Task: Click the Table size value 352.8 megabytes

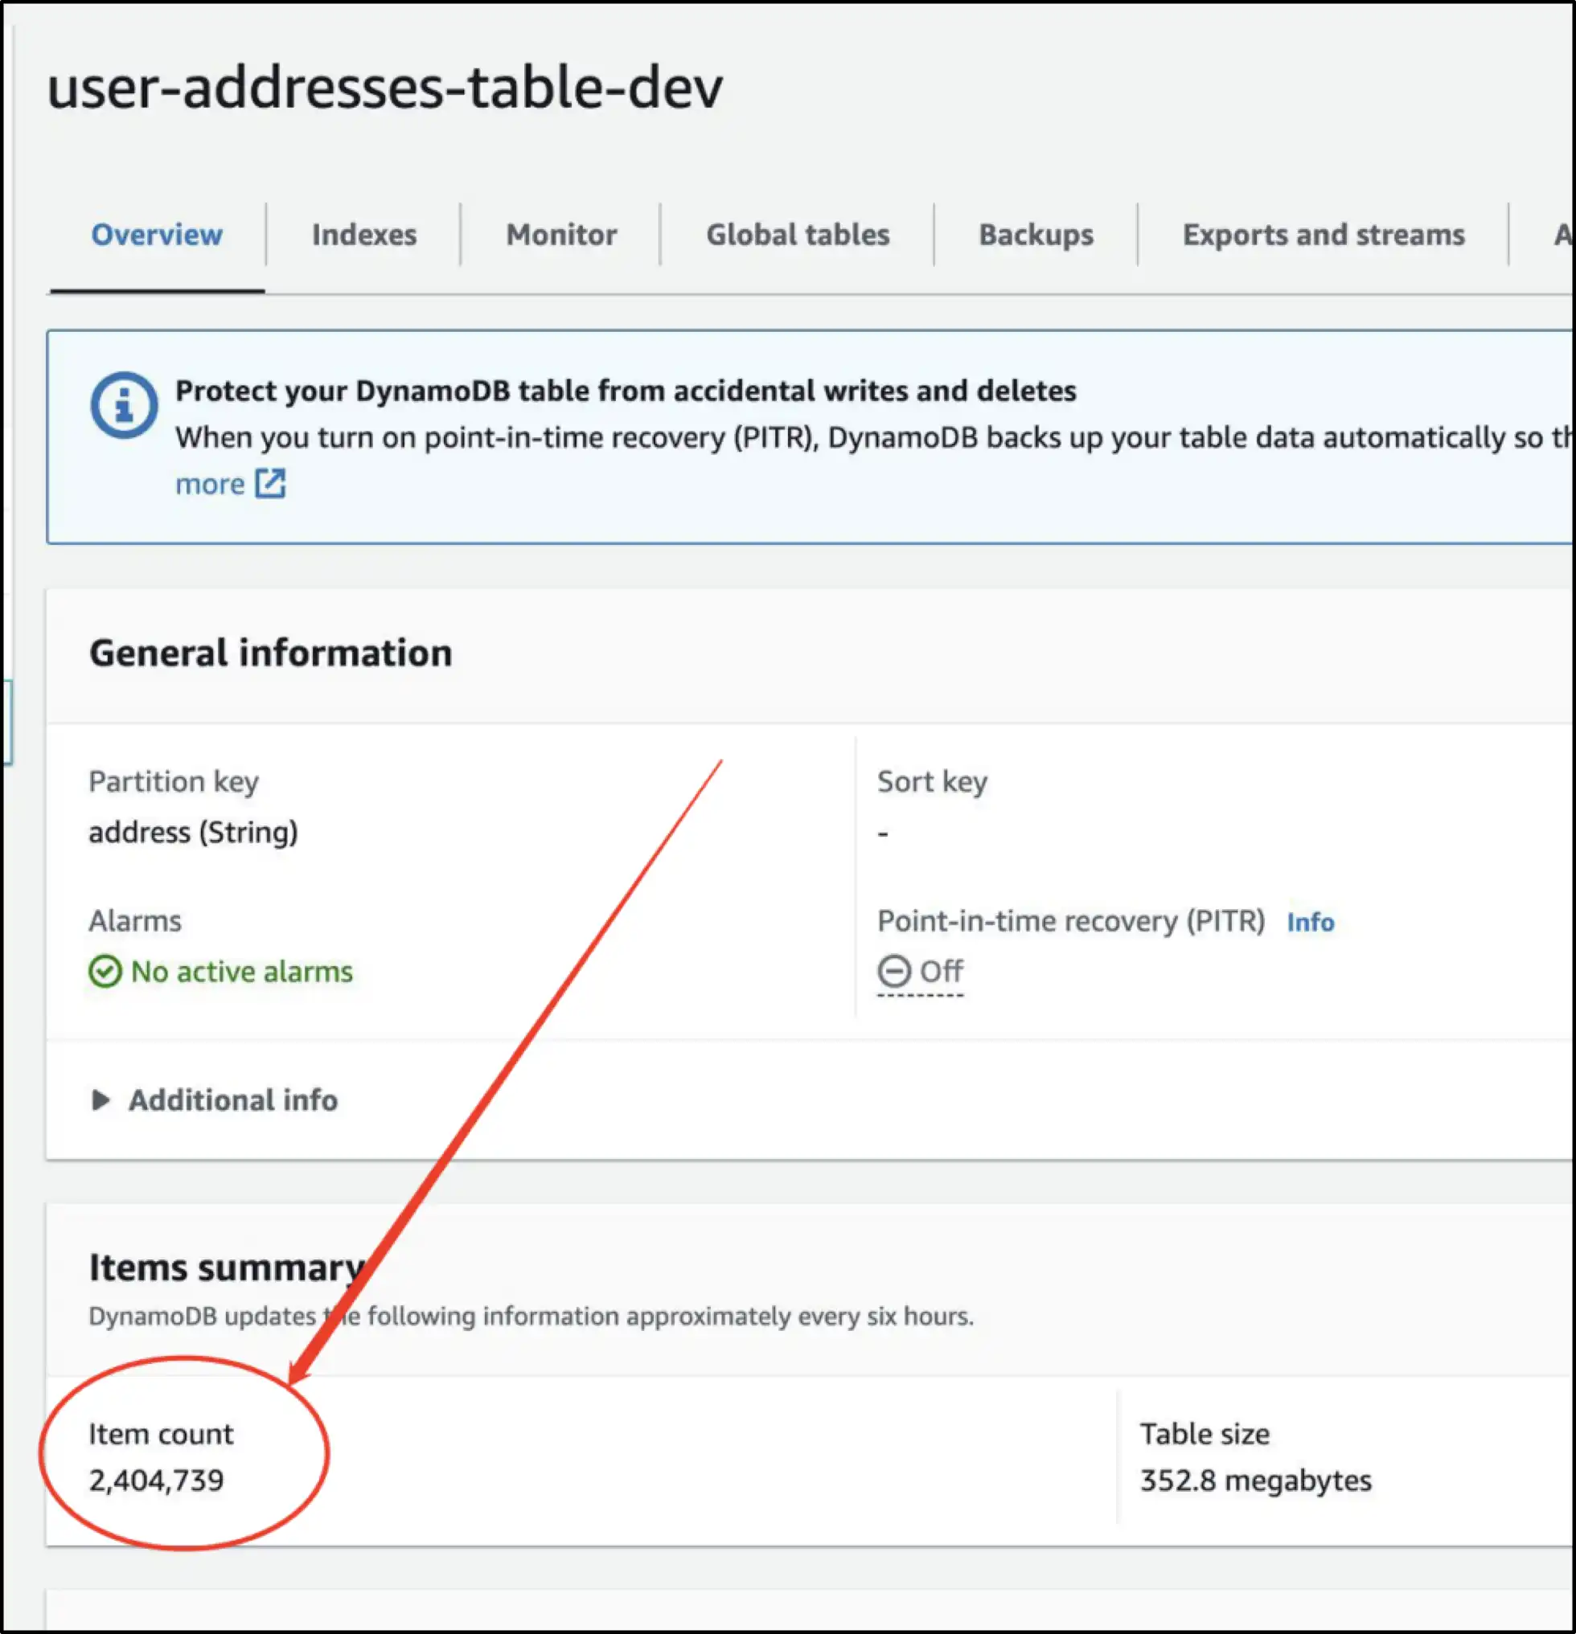Action: pyautogui.click(x=1256, y=1480)
